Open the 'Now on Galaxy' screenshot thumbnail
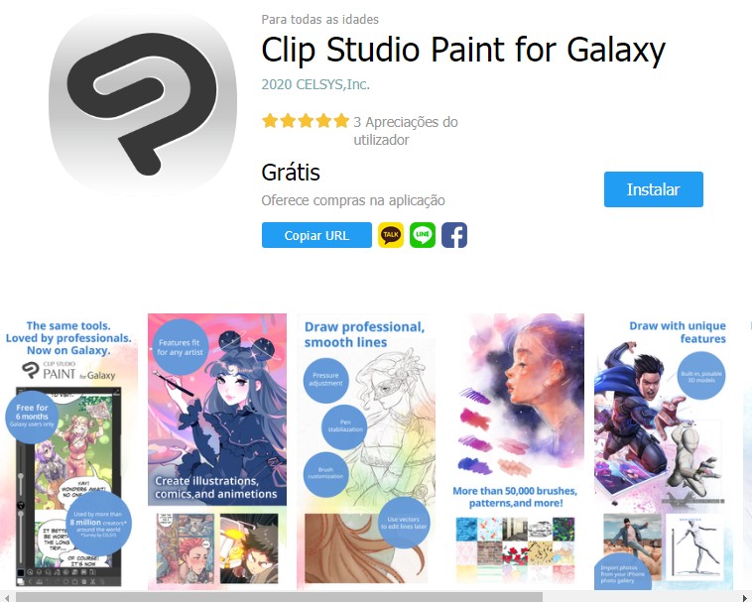This screenshot has width=752, height=602. [68, 451]
